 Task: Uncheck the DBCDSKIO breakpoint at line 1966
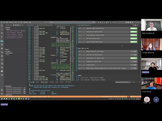coord(7,91)
